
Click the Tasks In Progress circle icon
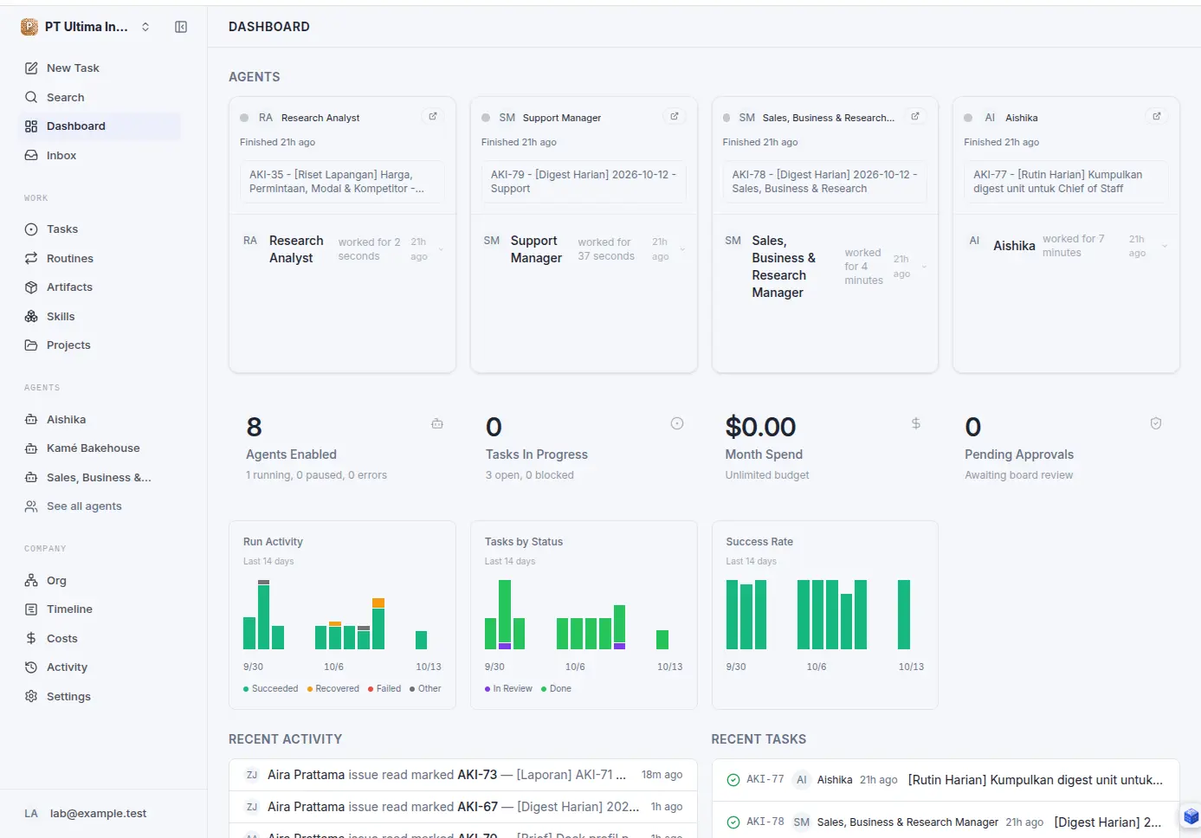point(677,423)
